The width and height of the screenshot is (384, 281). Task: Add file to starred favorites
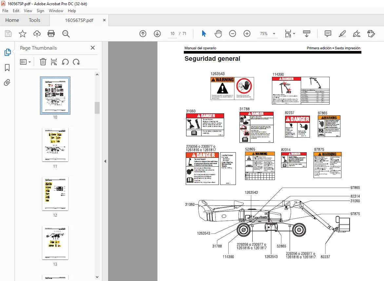[23, 34]
